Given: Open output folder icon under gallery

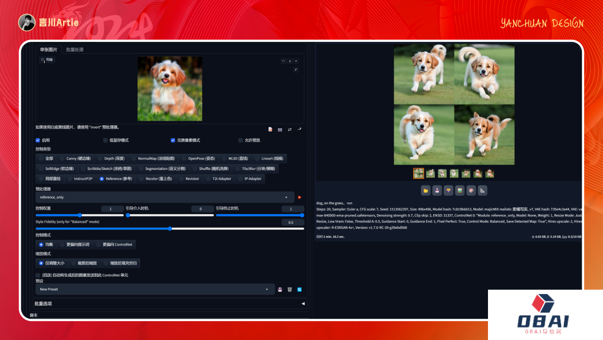Looking at the screenshot, I should [x=425, y=190].
